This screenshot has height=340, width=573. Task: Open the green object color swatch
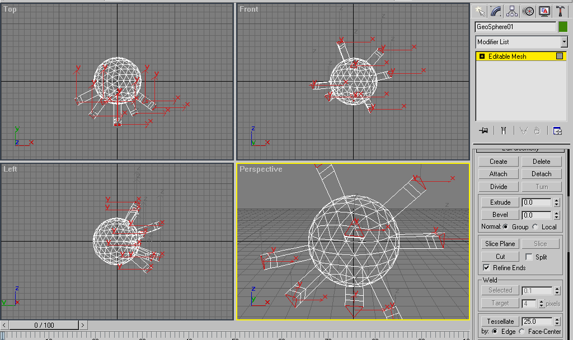[563, 27]
